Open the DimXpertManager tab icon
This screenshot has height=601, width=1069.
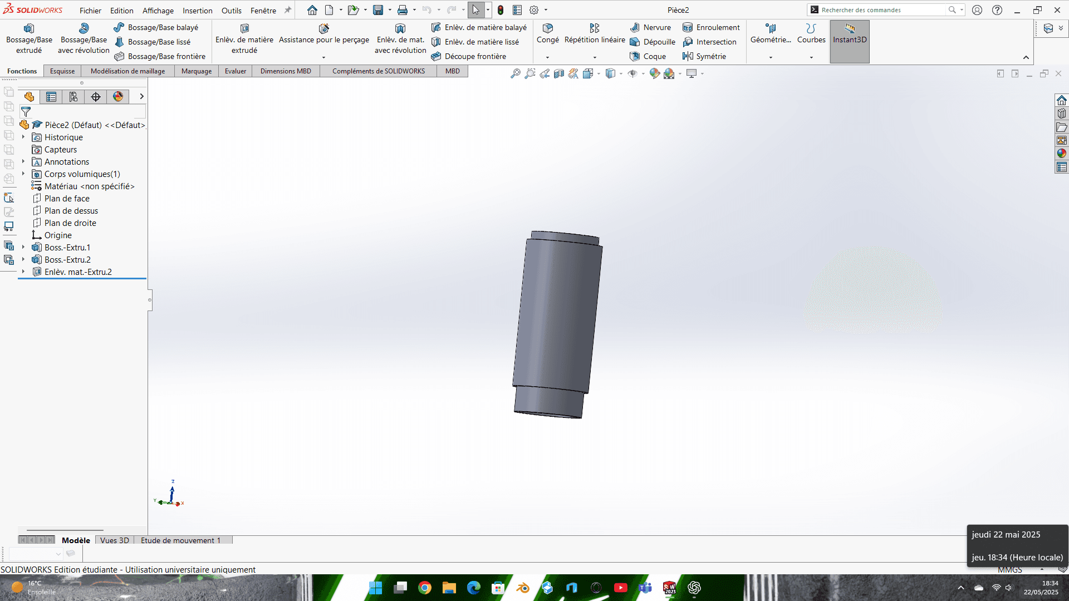[x=96, y=97]
